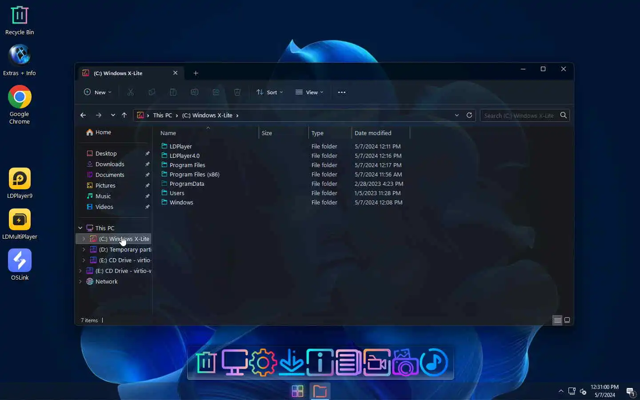Open LDMultiPlayer desktop icon
This screenshot has width=640, height=400.
pyautogui.click(x=20, y=224)
